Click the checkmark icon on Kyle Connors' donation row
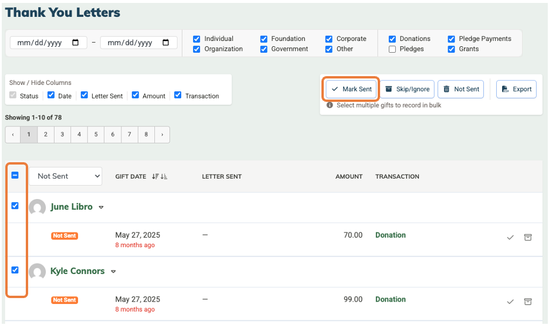This screenshot has height=325, width=549. tap(510, 302)
